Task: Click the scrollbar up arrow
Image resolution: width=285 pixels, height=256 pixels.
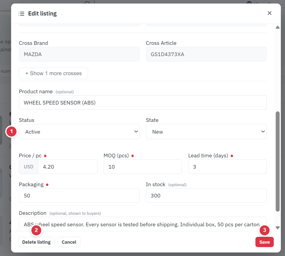Action: pos(277,27)
